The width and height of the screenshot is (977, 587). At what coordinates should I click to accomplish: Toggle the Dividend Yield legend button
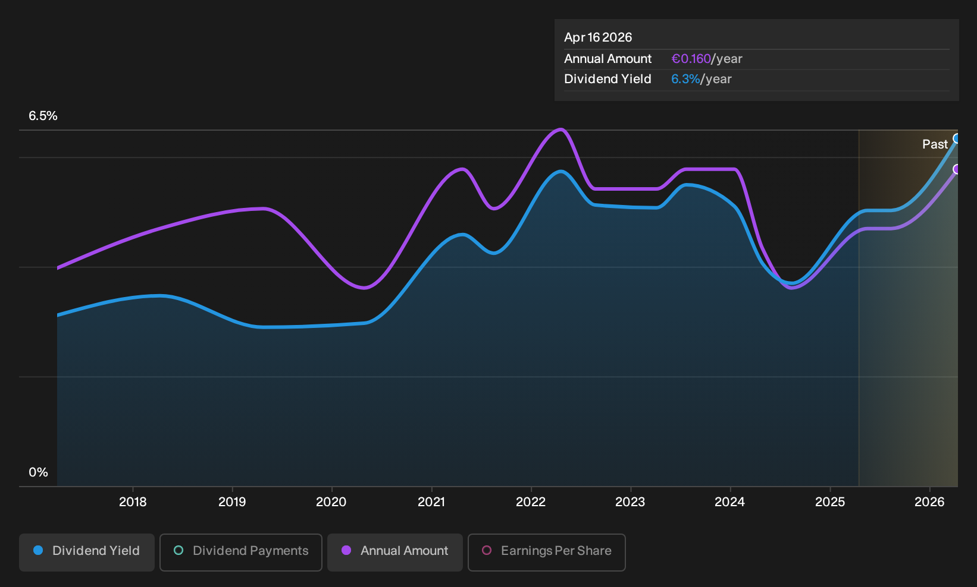pyautogui.click(x=87, y=552)
